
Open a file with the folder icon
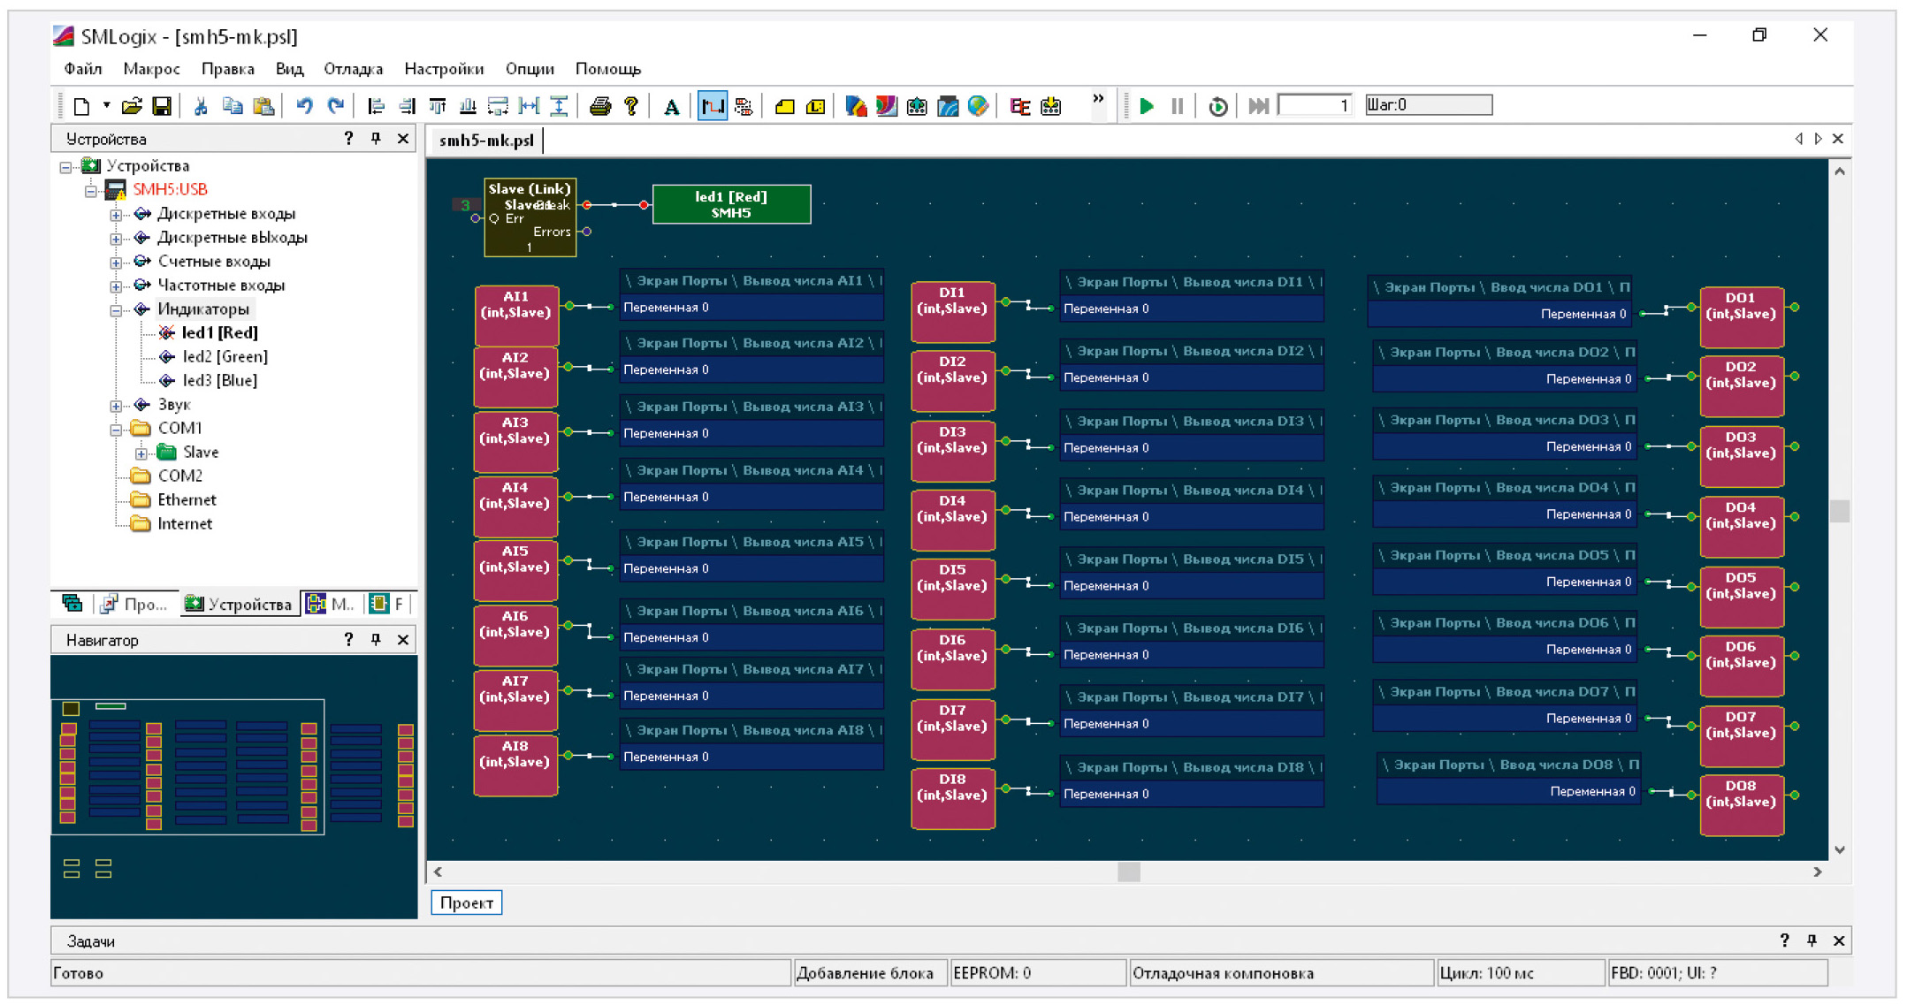tap(131, 106)
